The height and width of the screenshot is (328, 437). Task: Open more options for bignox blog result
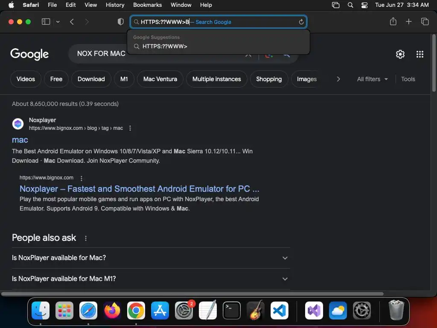[130, 128]
